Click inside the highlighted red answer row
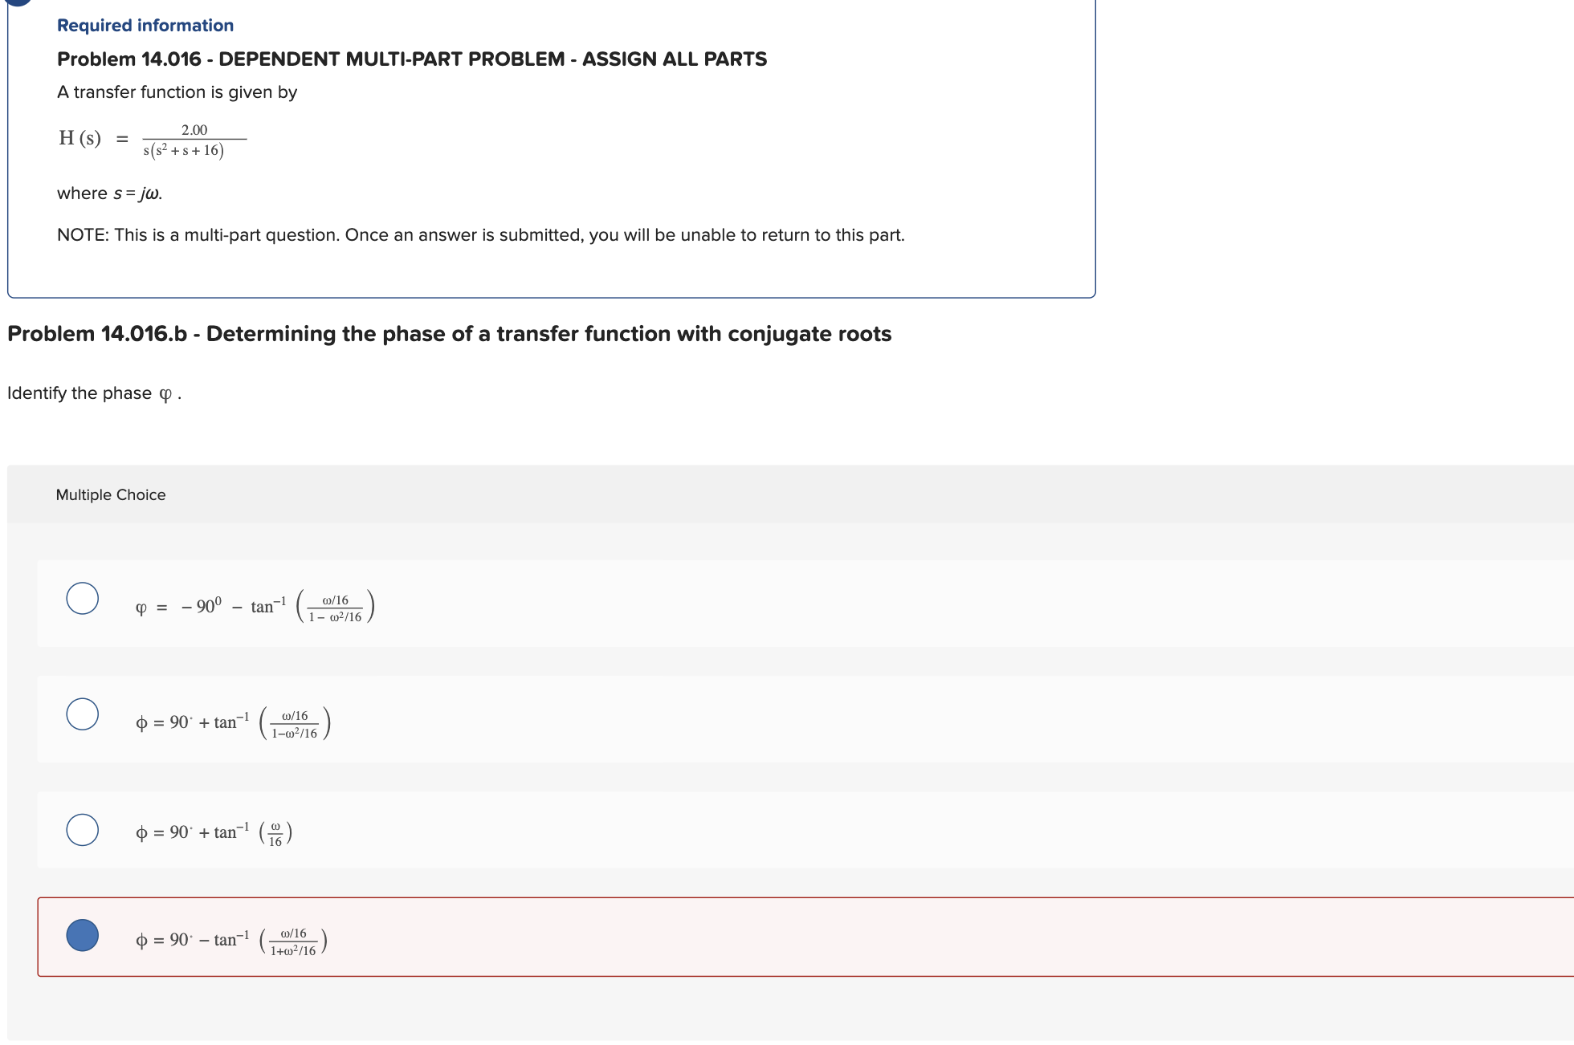 point(562,935)
